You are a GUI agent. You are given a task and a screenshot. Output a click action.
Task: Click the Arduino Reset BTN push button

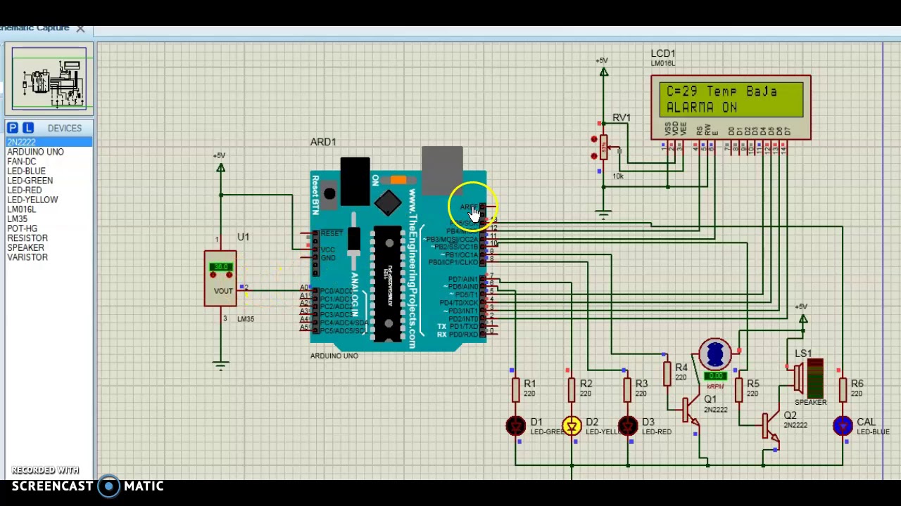coord(329,194)
